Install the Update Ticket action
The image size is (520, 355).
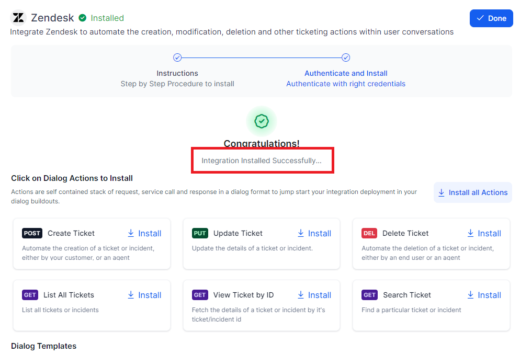(314, 233)
